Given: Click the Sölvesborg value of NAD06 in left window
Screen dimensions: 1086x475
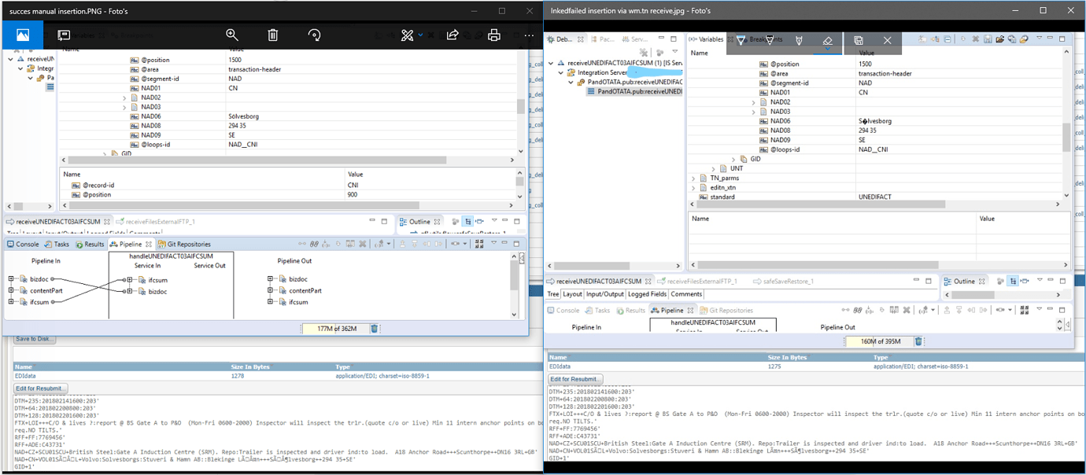Looking at the screenshot, I should 244,116.
